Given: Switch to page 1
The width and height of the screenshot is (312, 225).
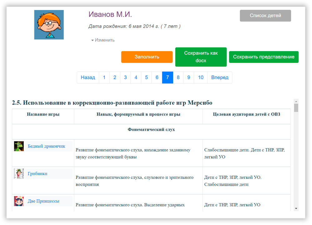Looking at the screenshot, I should [x=104, y=77].
